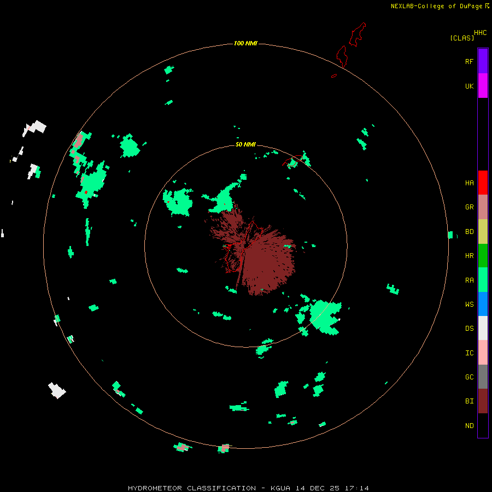Click the WS blue legend swatch

coord(483,304)
